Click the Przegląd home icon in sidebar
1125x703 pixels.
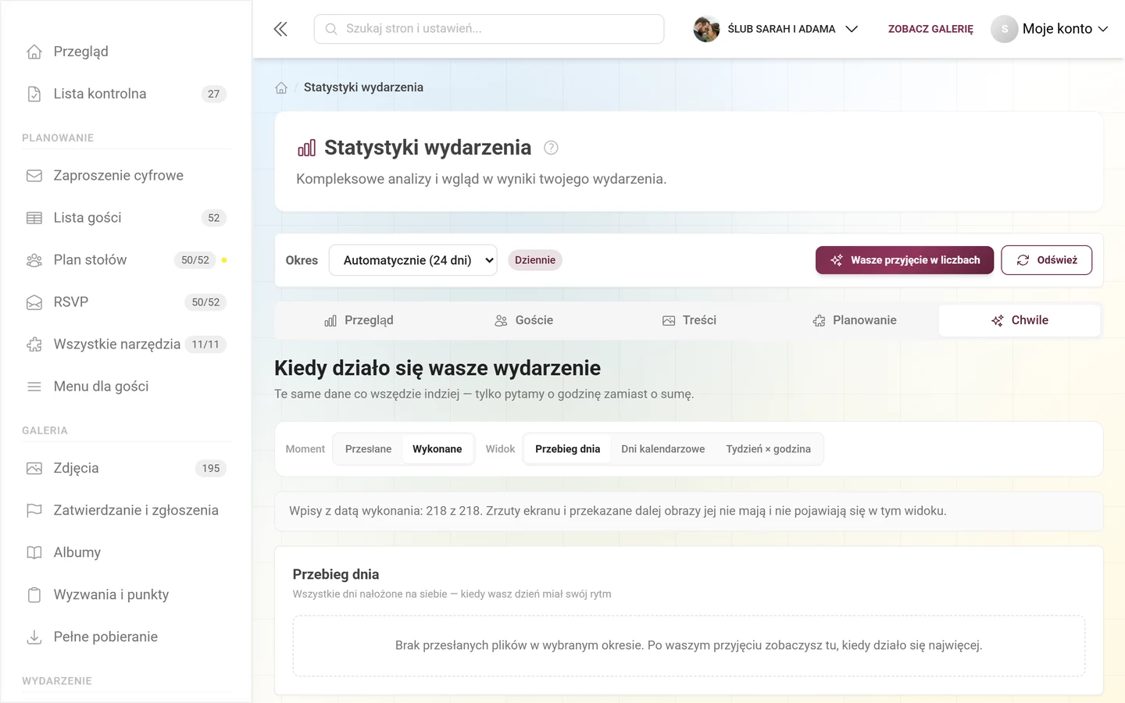[34, 52]
